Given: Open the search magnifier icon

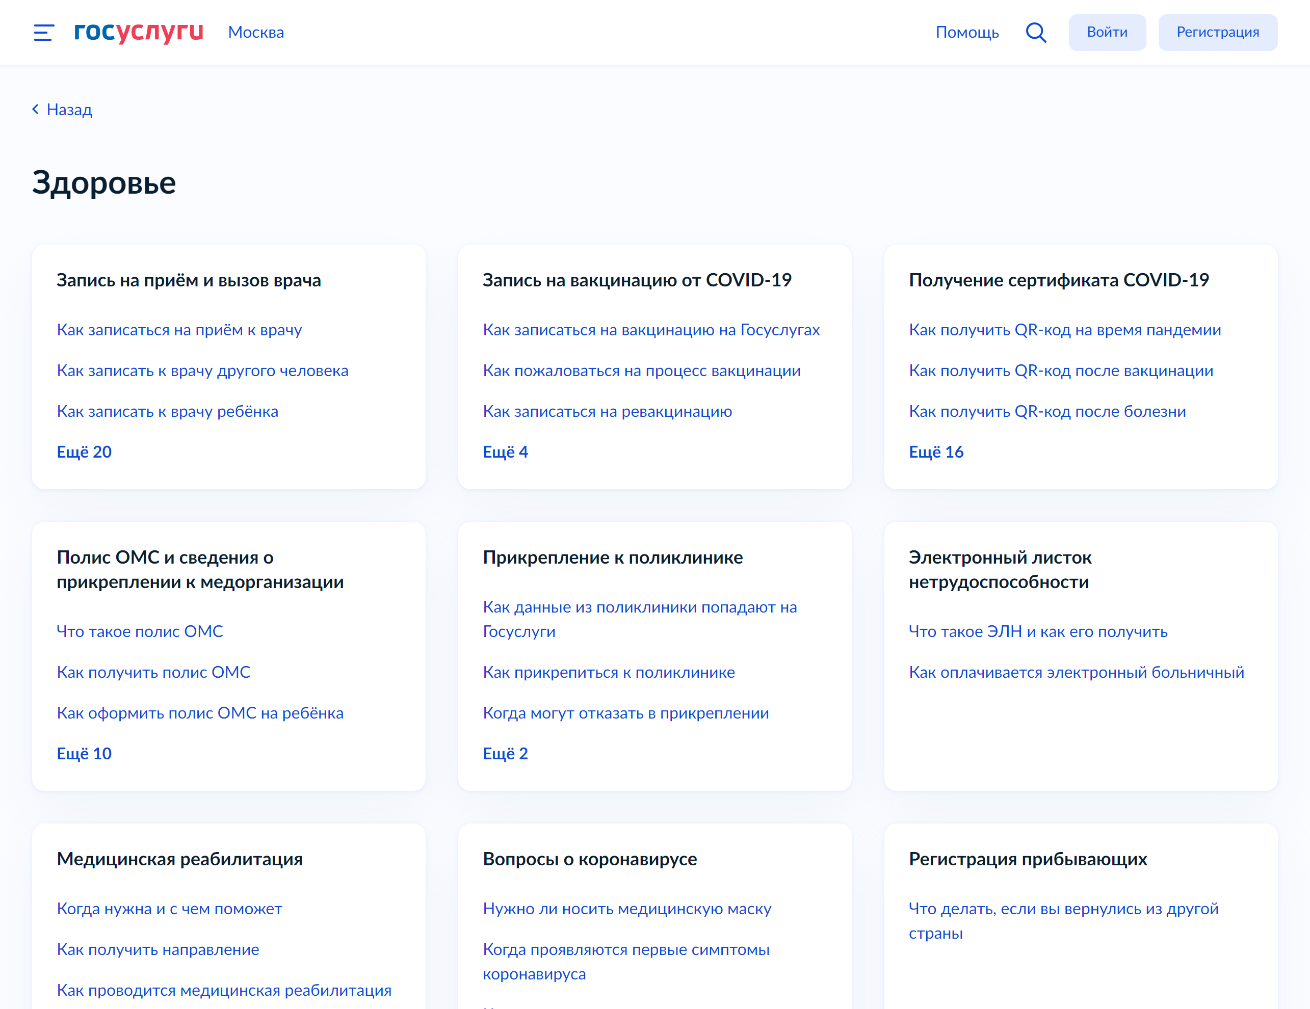Looking at the screenshot, I should (1036, 33).
